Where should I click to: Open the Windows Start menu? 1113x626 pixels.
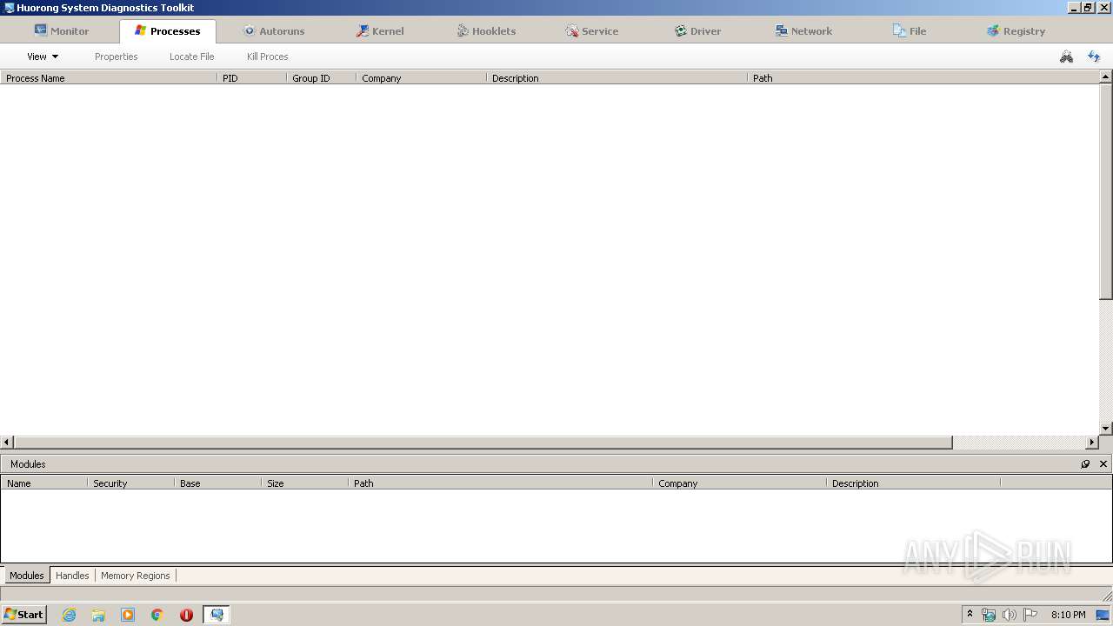coord(23,615)
